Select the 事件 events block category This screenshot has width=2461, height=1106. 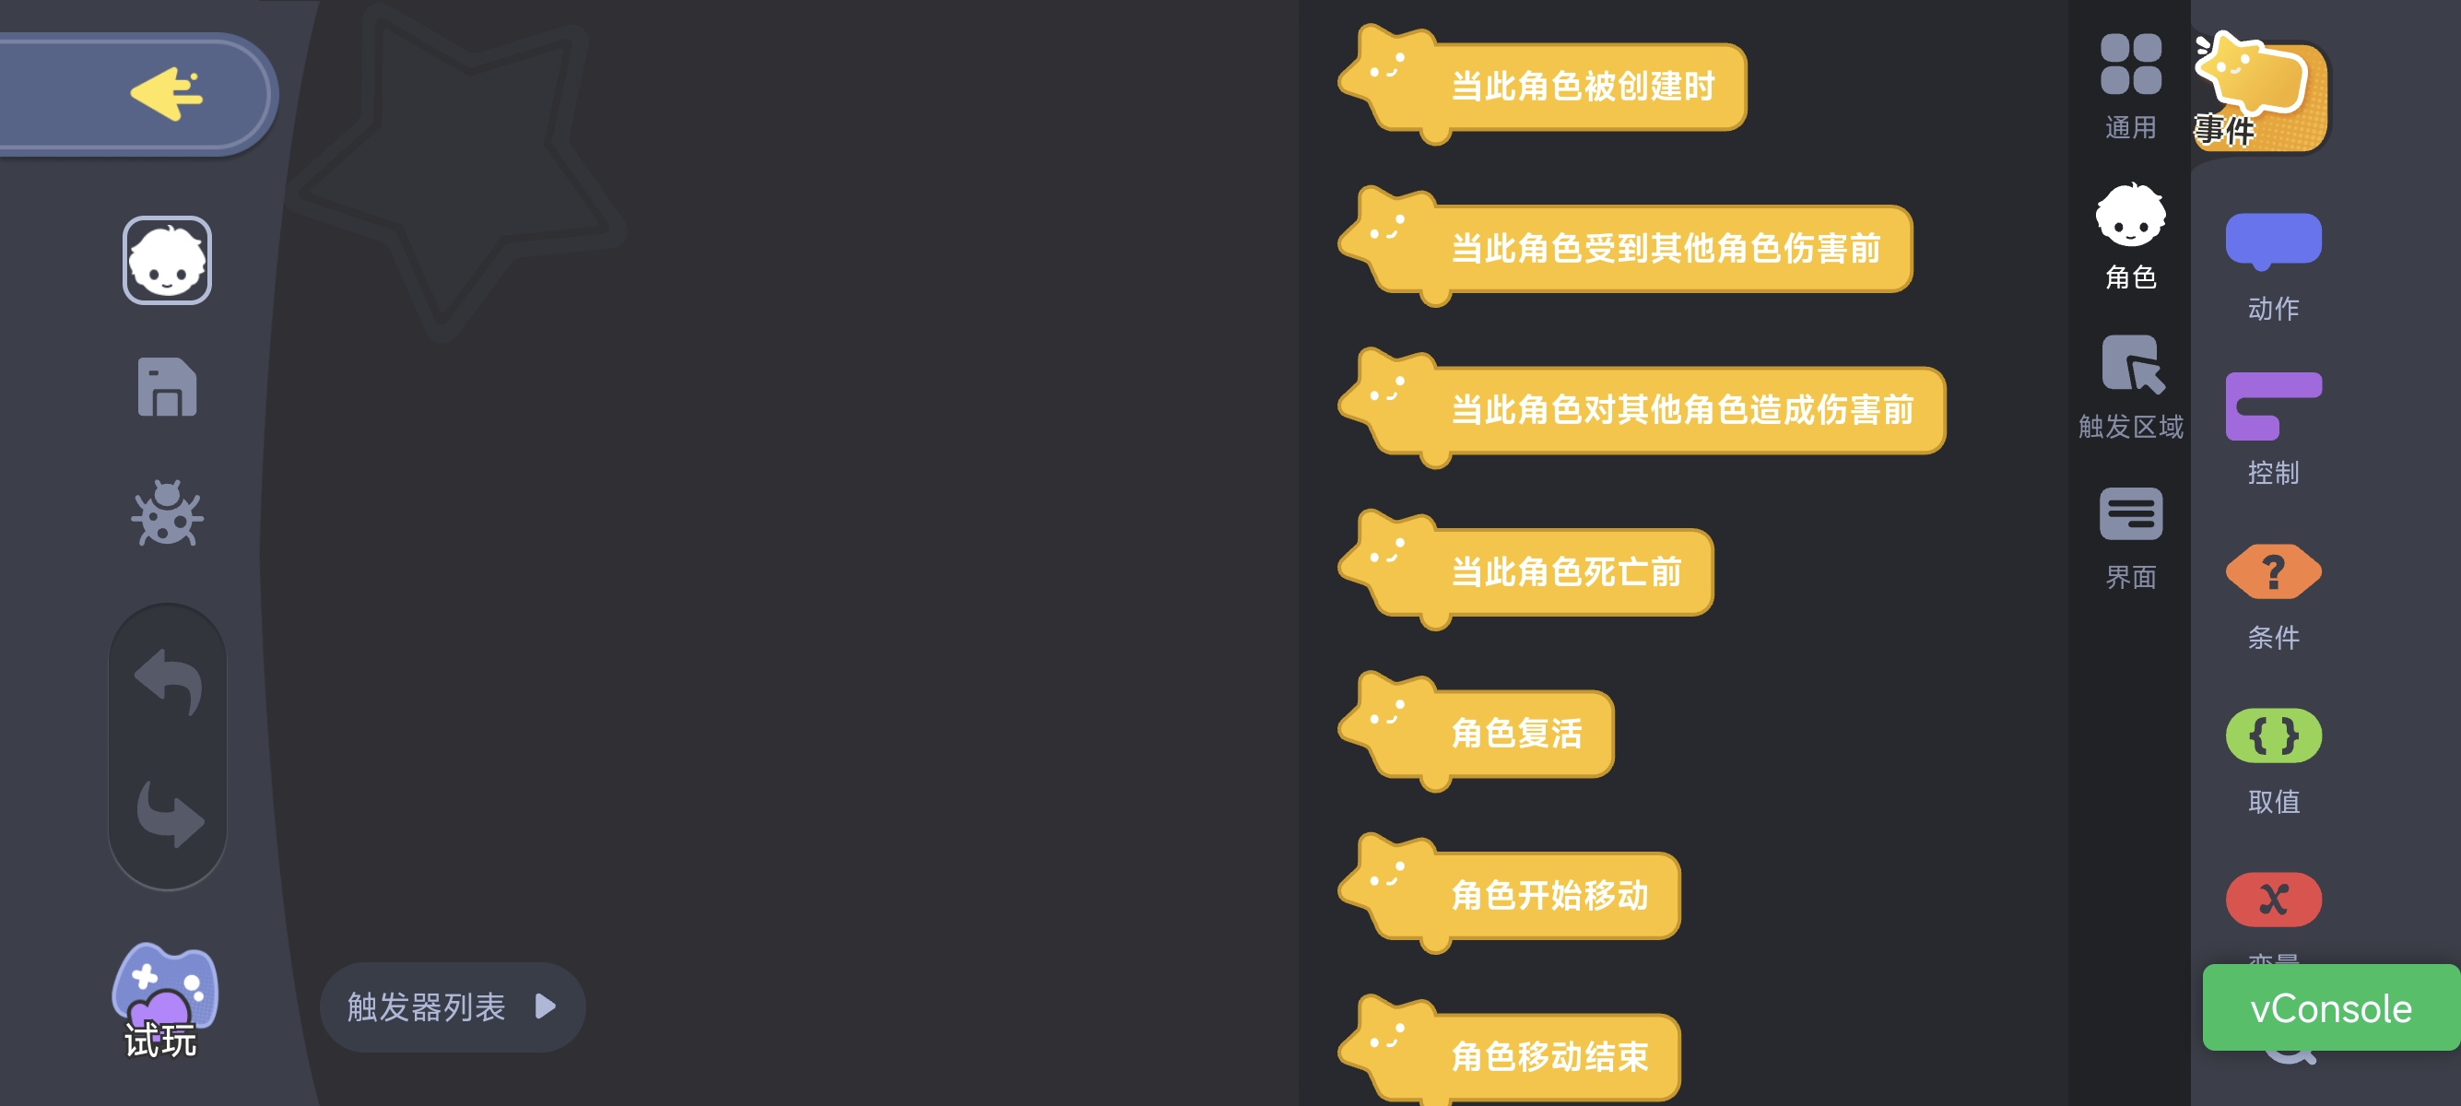pyautogui.click(x=2260, y=93)
